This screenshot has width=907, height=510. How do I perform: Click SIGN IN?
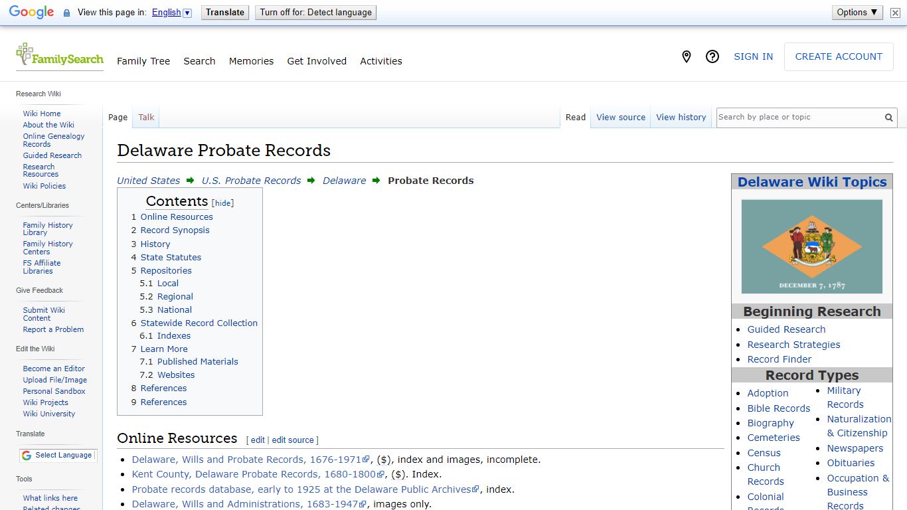click(x=753, y=57)
